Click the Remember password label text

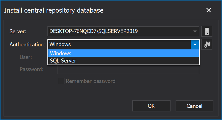pyautogui.click(x=91, y=81)
